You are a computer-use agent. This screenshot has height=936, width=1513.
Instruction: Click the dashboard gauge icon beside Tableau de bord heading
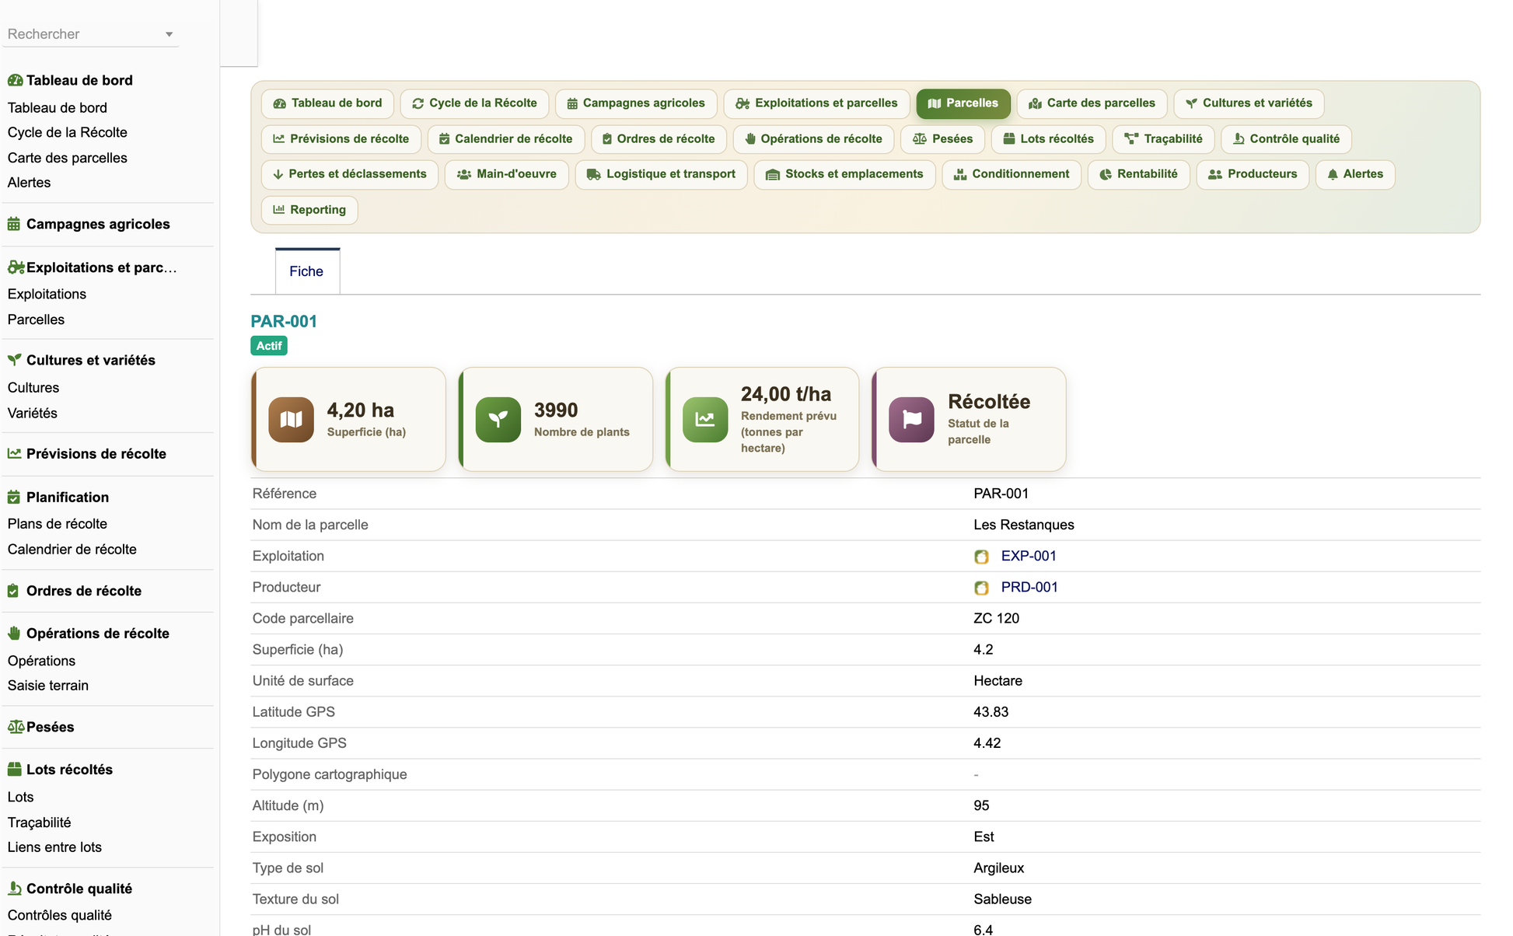pyautogui.click(x=15, y=80)
